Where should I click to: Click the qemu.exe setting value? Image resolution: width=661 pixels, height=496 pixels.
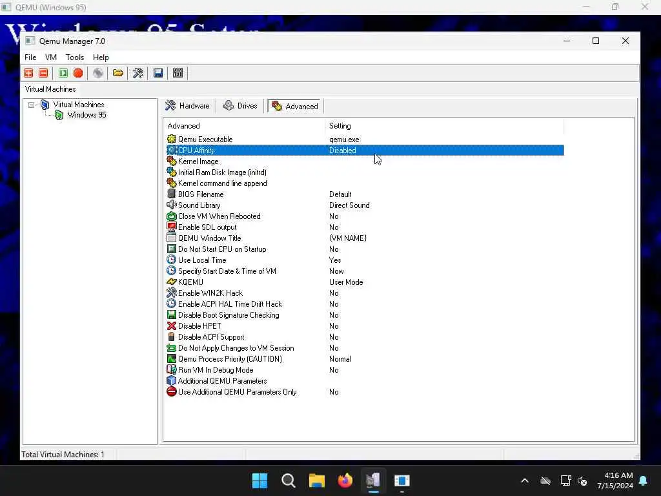[344, 139]
